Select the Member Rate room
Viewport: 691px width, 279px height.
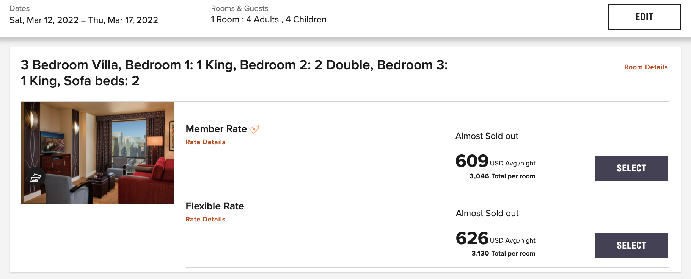pos(631,168)
